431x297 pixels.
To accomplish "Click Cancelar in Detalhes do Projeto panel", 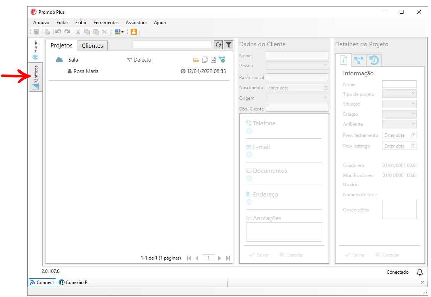I will click(387, 255).
